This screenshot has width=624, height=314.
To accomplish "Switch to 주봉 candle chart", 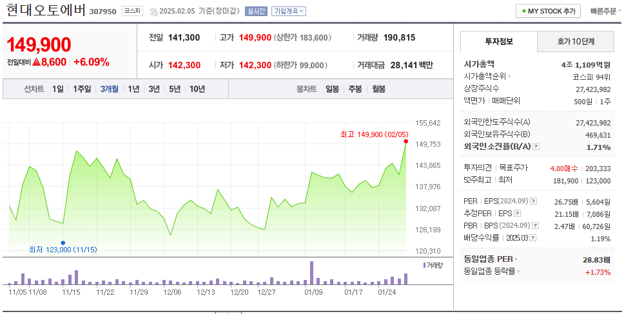I will pos(355,89).
